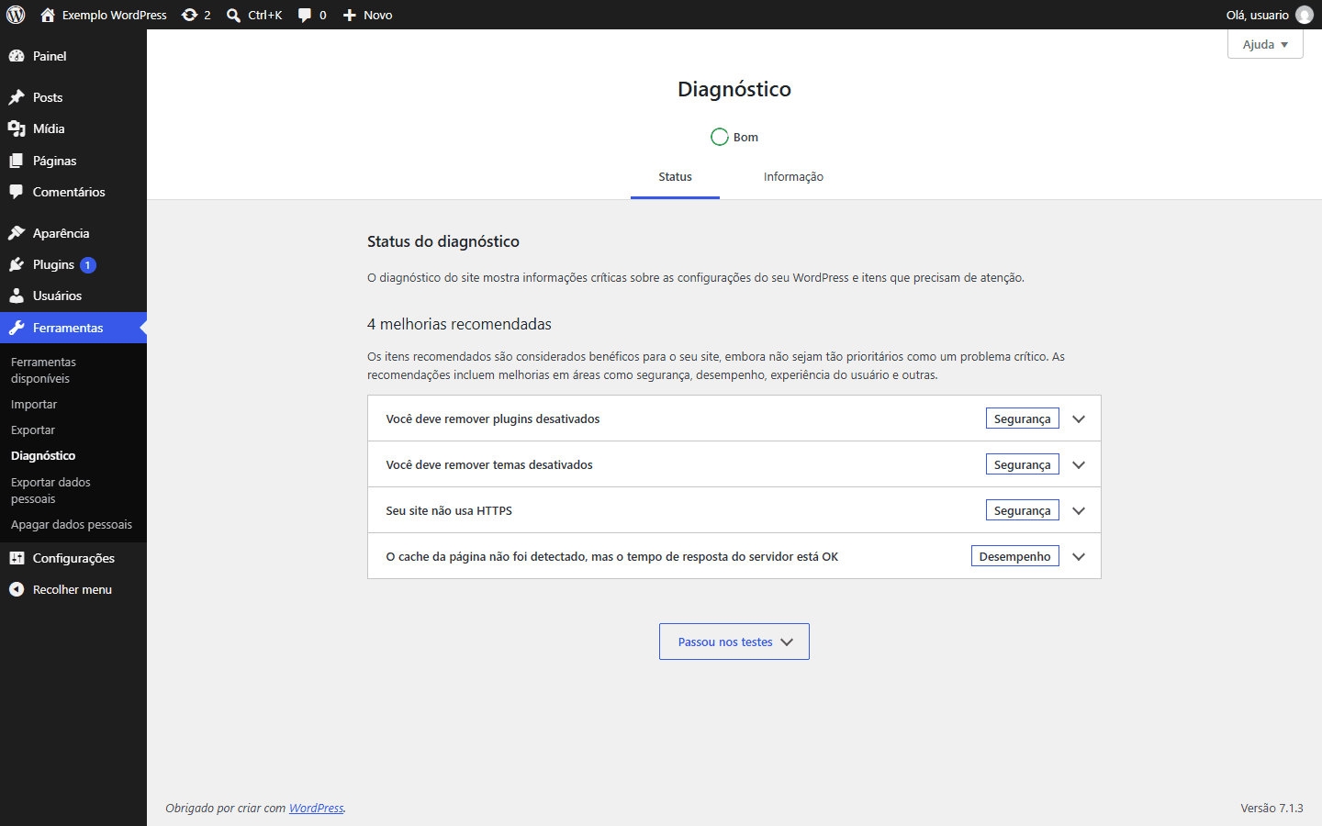Click the Posts pushpin icon
1322x826 pixels.
click(x=17, y=97)
